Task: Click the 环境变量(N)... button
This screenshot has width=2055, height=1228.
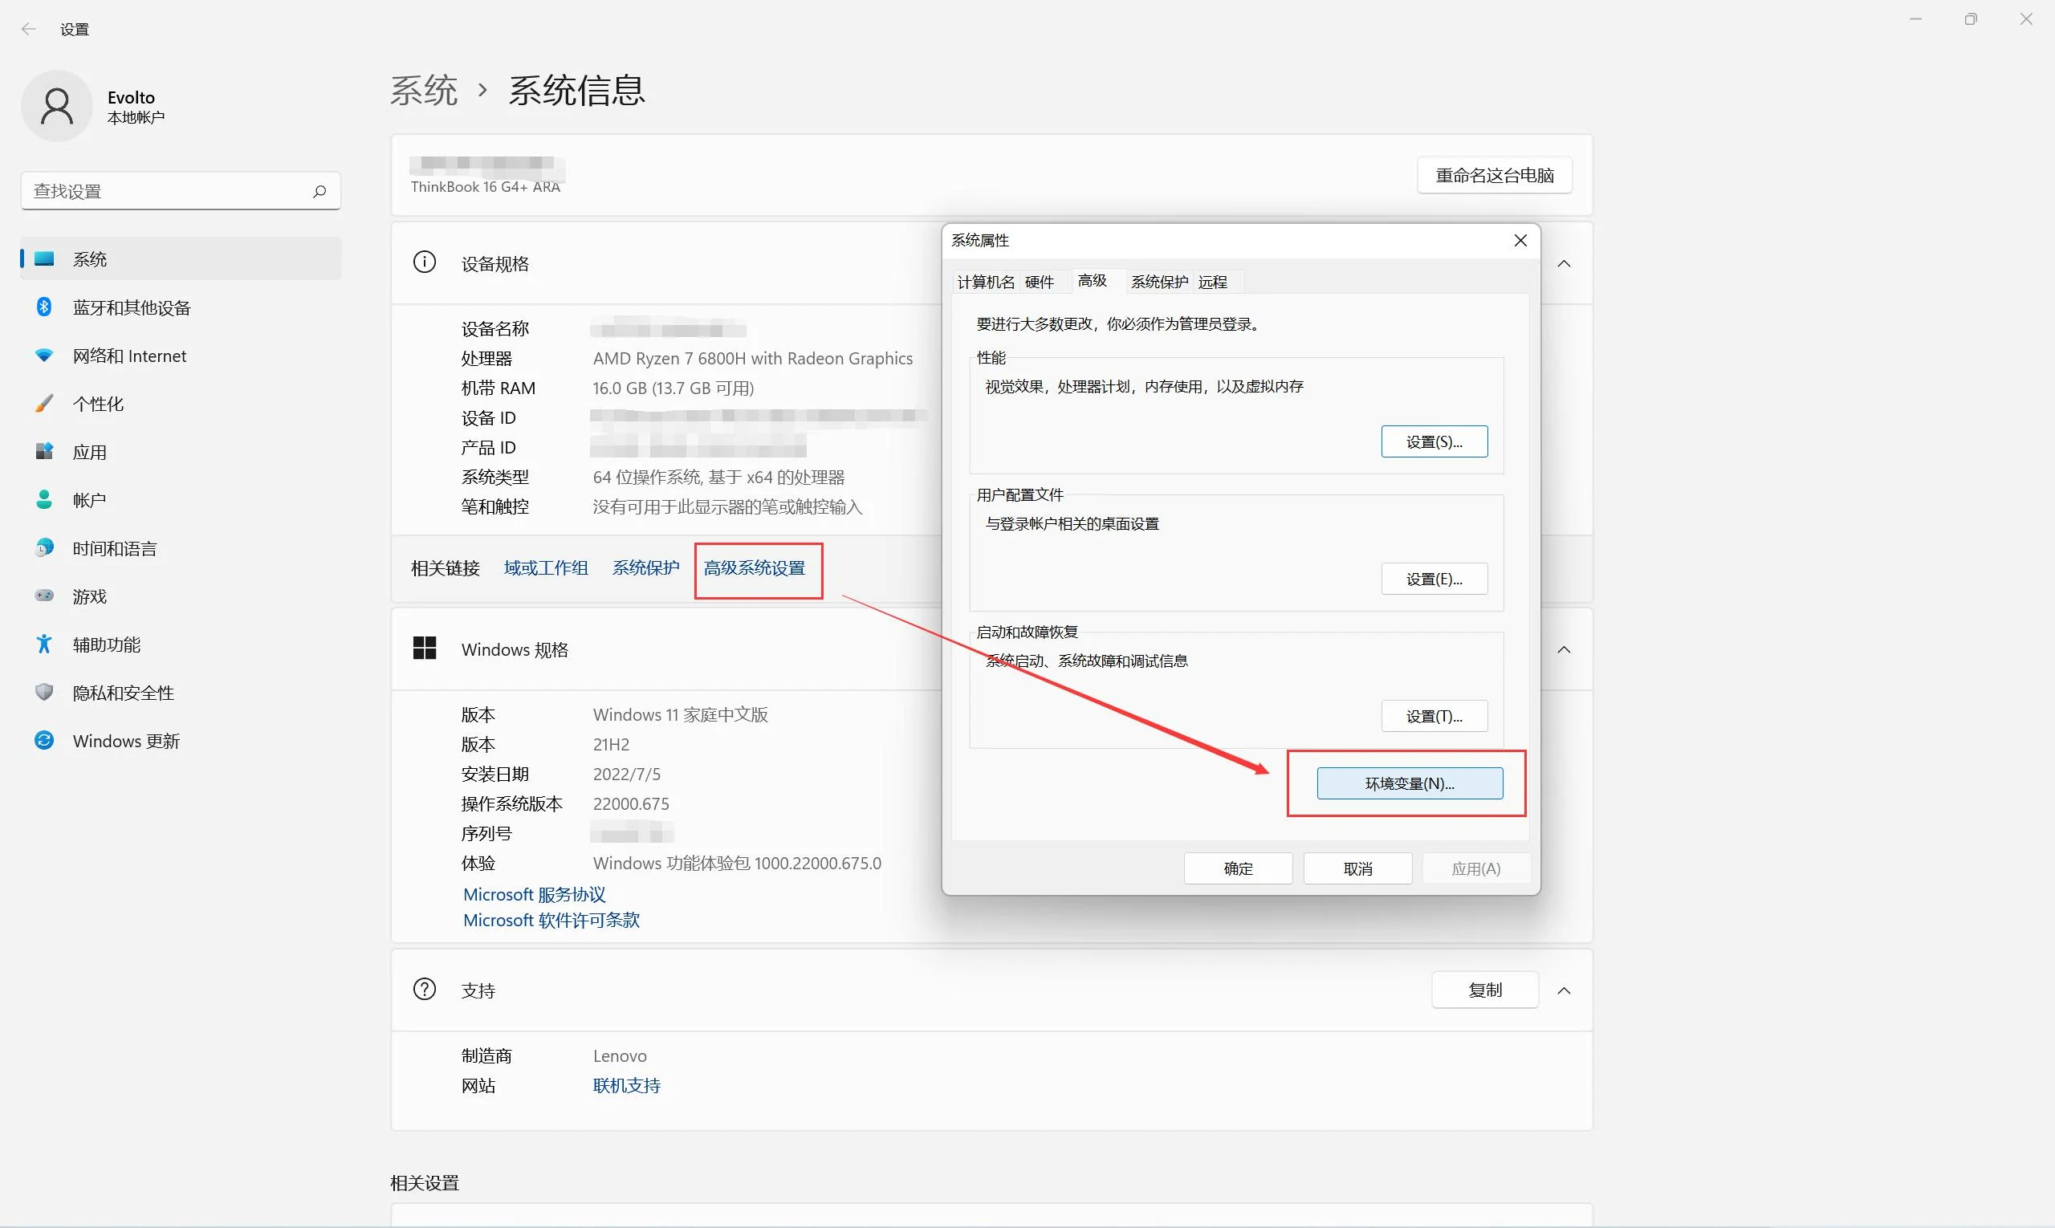Action: click(1409, 783)
